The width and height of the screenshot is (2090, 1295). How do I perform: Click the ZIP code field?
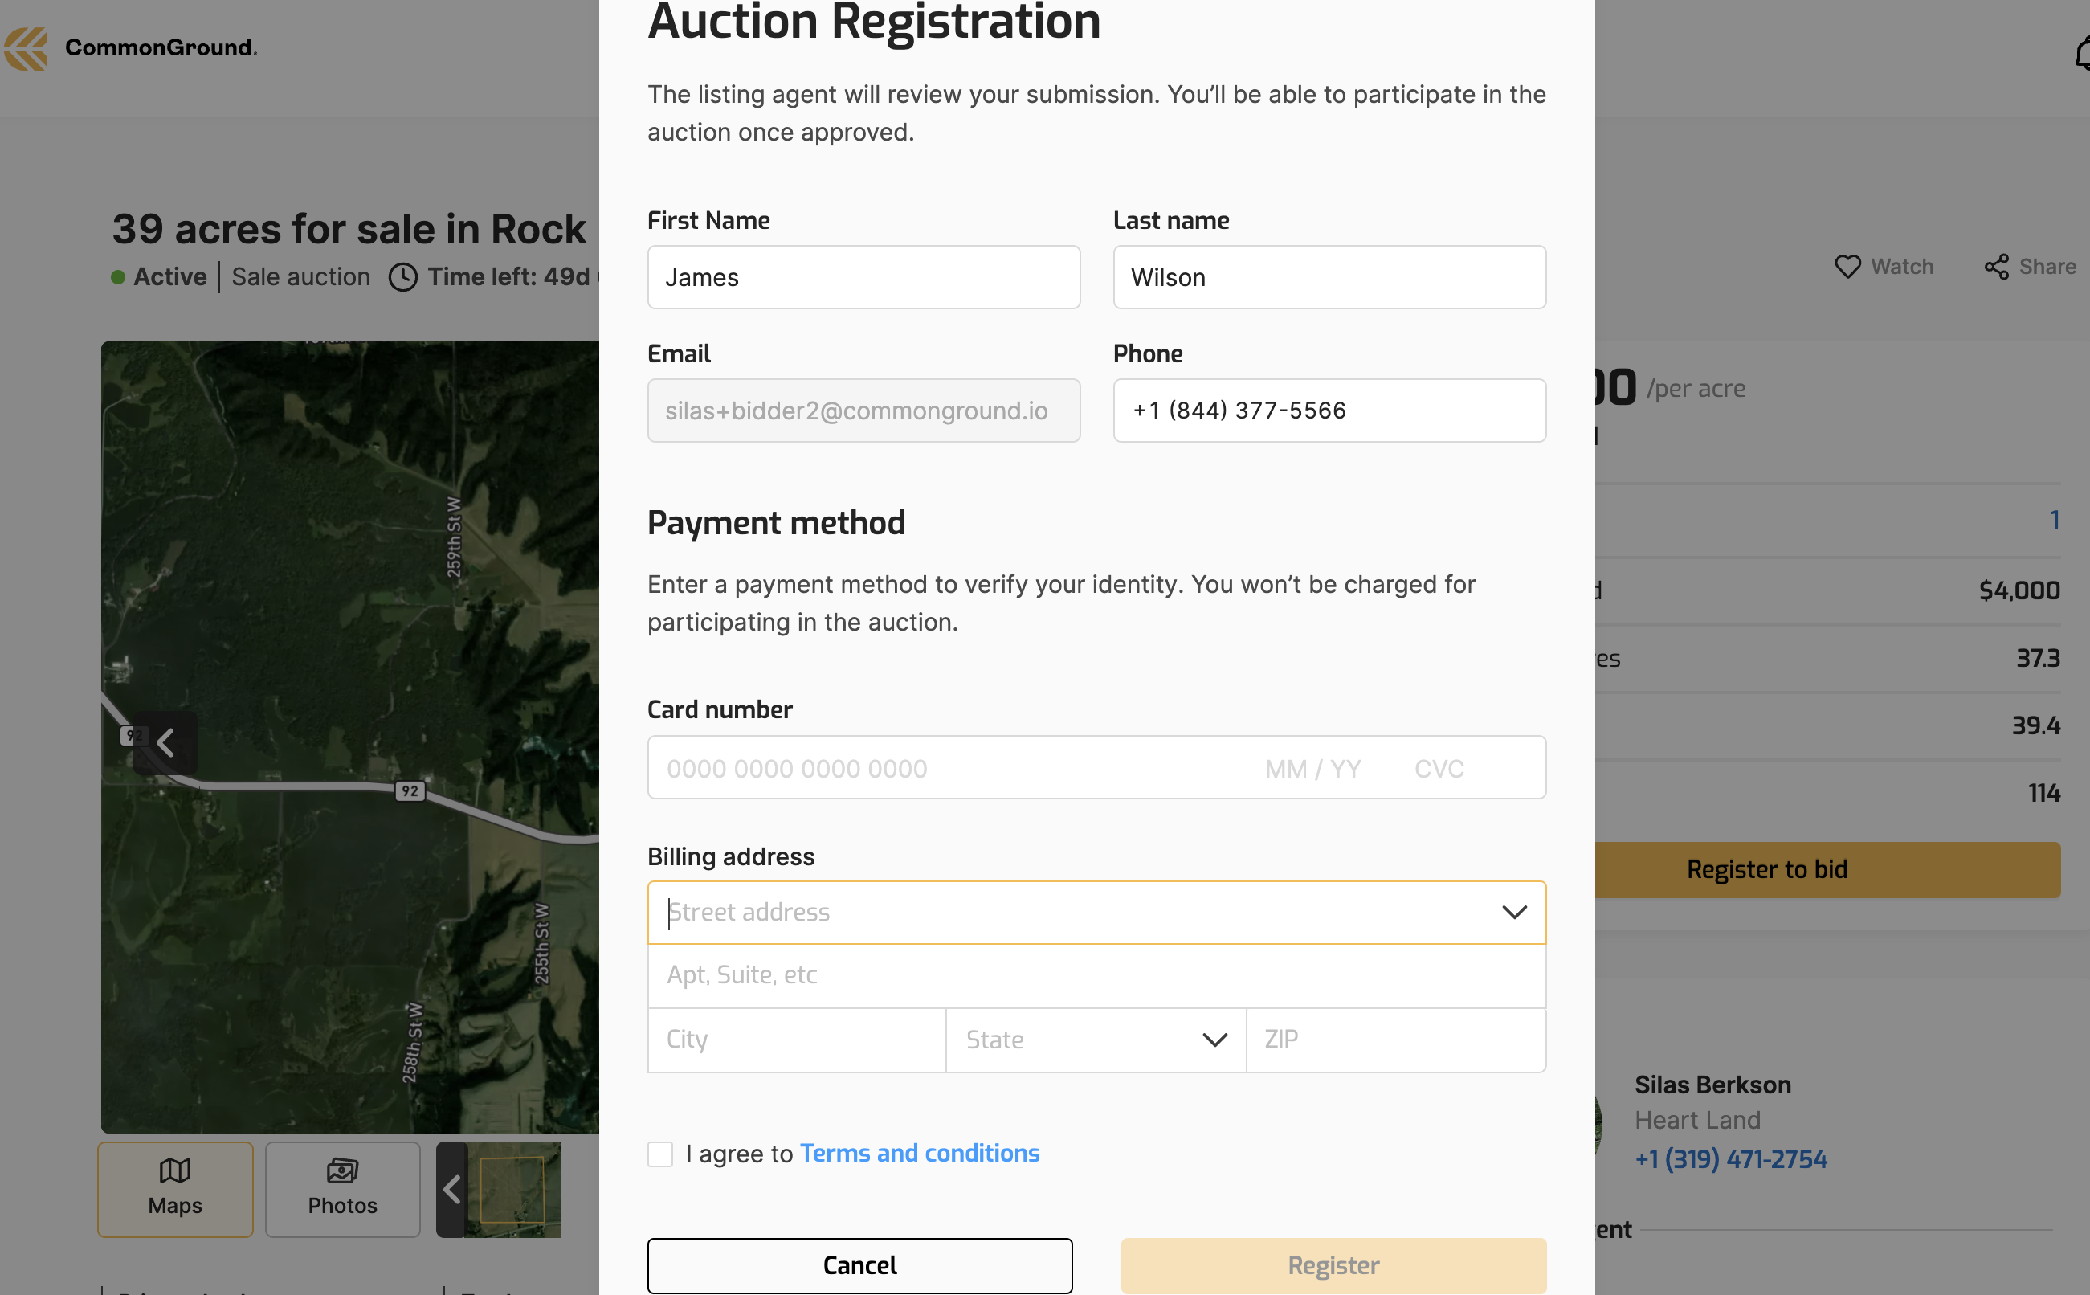(1396, 1040)
